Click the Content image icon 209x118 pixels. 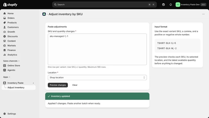coord(4,41)
